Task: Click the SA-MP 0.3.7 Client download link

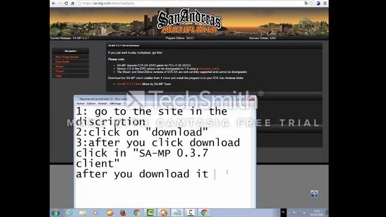Action: [128, 84]
